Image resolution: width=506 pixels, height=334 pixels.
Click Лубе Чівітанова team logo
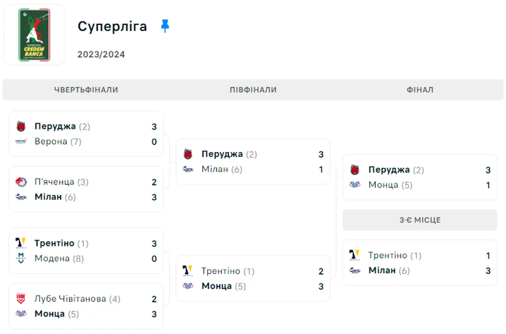pyautogui.click(x=21, y=299)
